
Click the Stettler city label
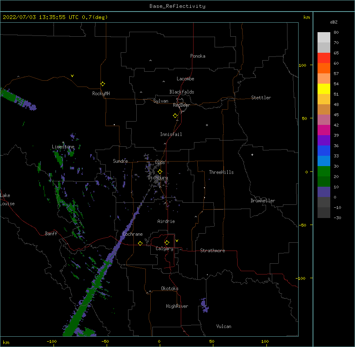tap(261, 98)
